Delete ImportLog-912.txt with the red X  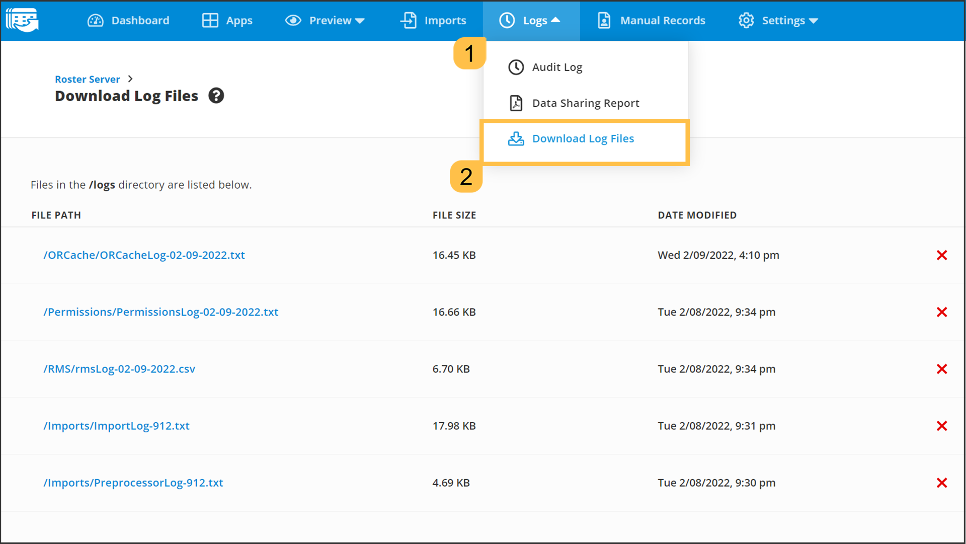coord(942,426)
